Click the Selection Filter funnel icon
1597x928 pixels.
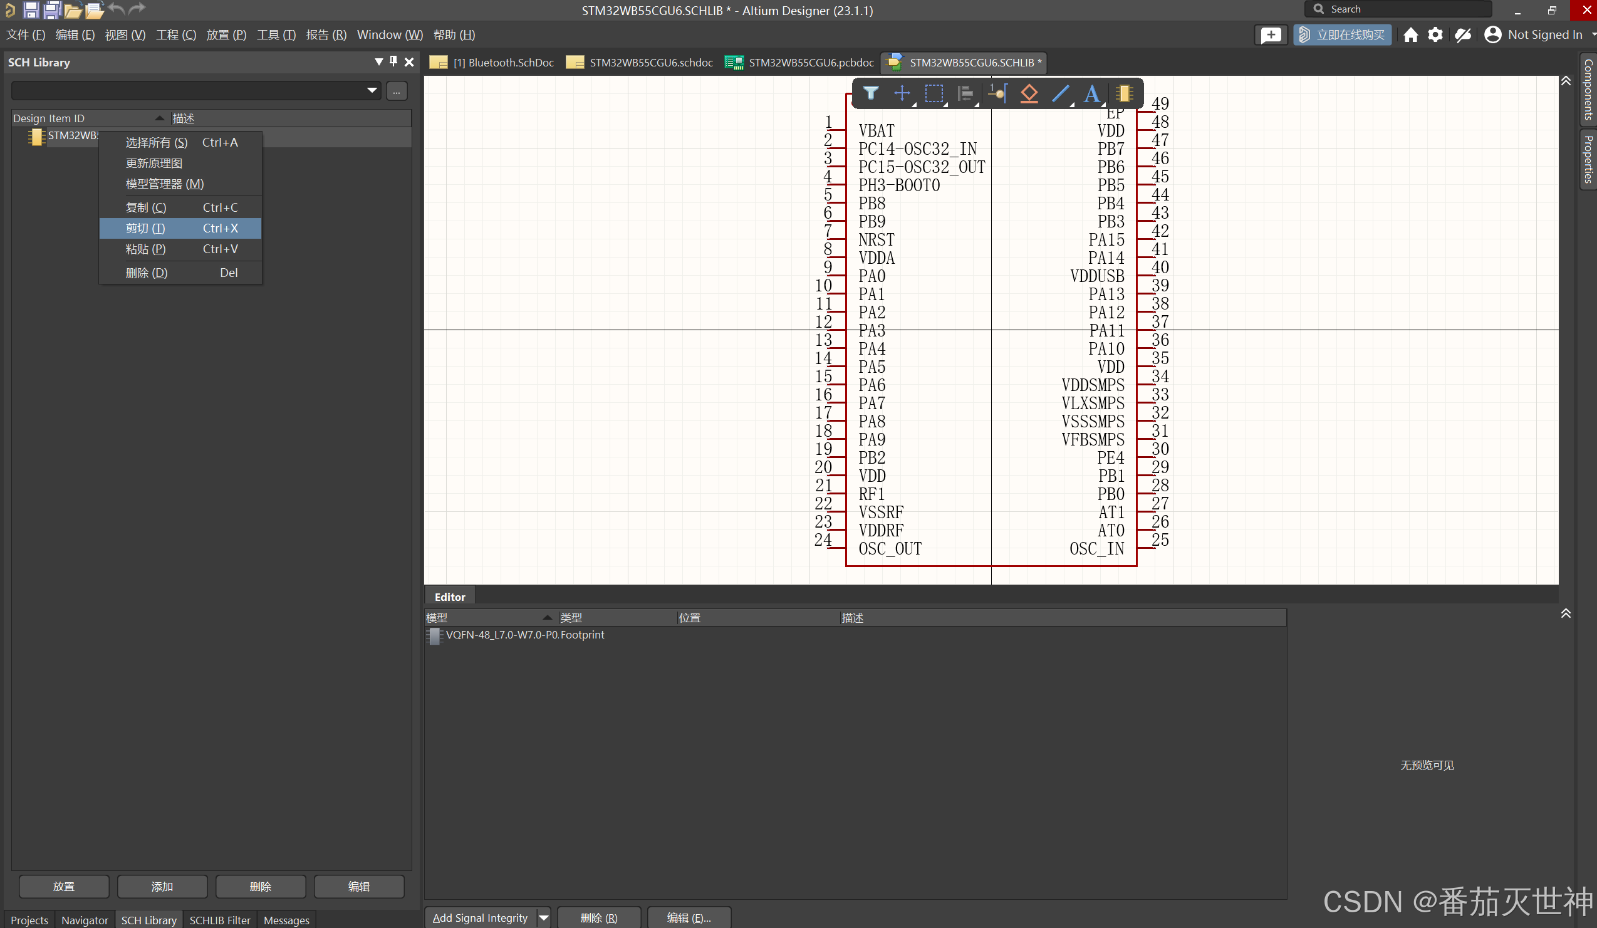click(871, 94)
